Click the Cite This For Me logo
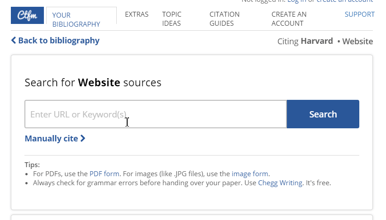 [x=27, y=15]
